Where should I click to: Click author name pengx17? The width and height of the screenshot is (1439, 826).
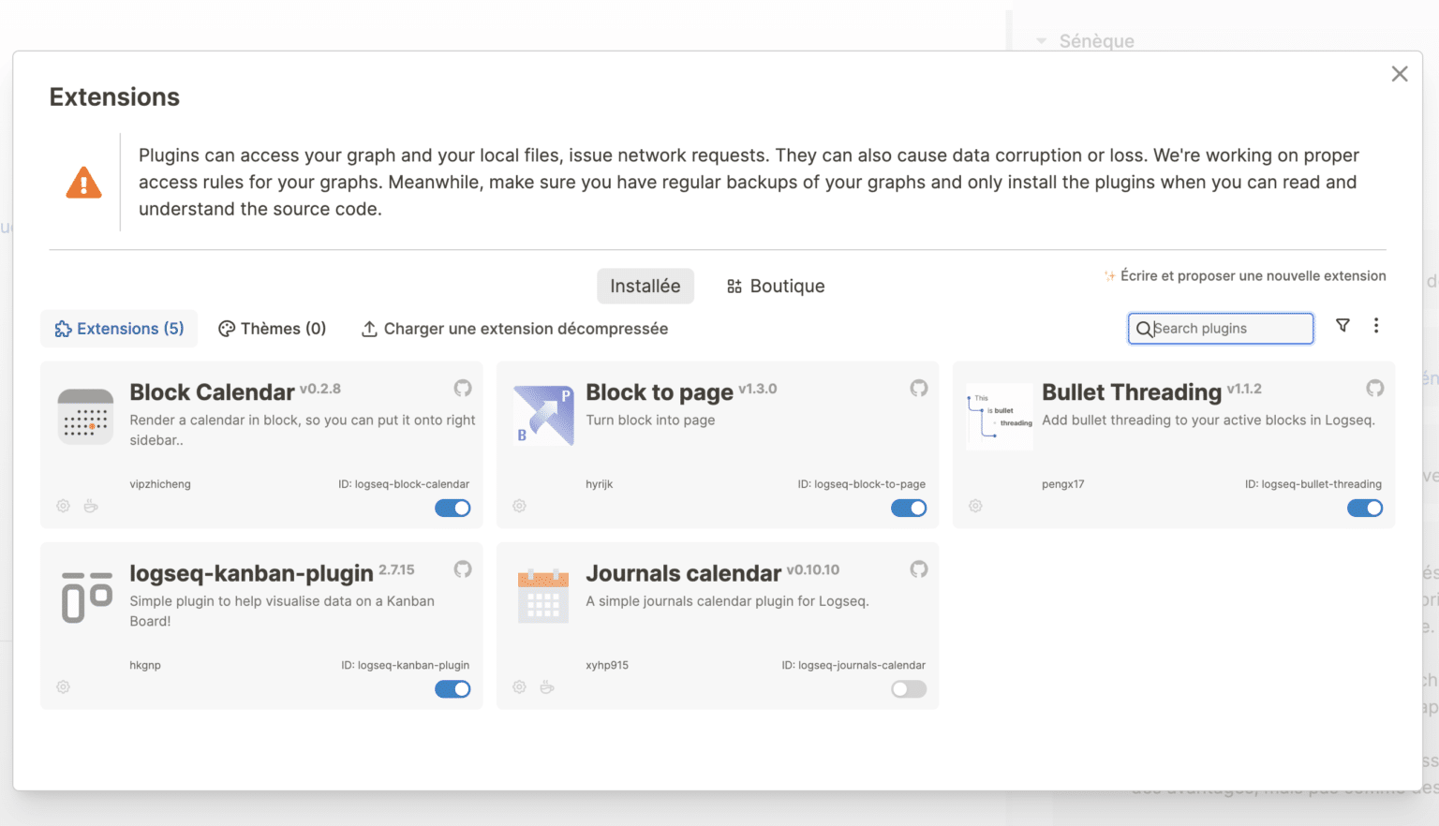coord(1063,484)
